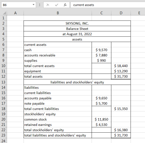Select total assets value $31,730 in row 12
The image size is (145, 143).
121,77
